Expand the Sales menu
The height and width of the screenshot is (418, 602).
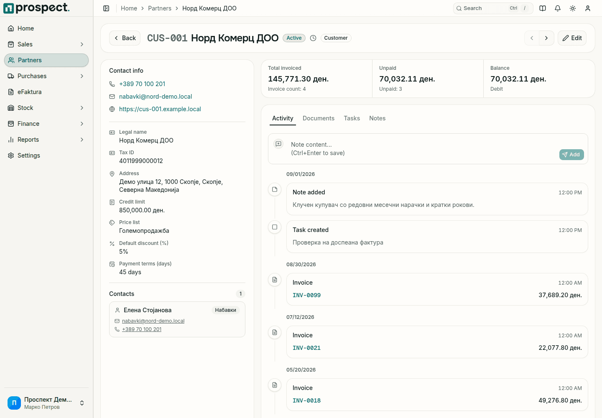pos(46,44)
